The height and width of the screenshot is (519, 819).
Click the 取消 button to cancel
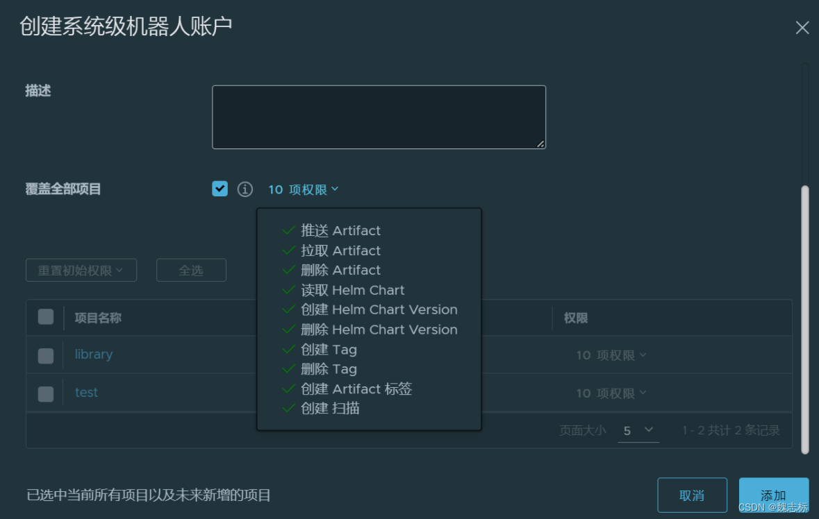692,495
